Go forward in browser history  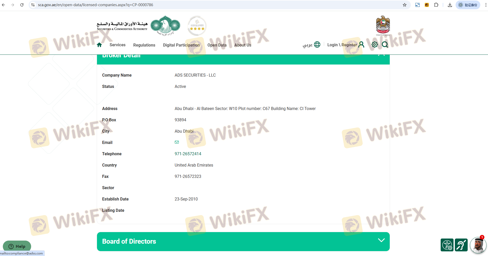click(x=13, y=5)
